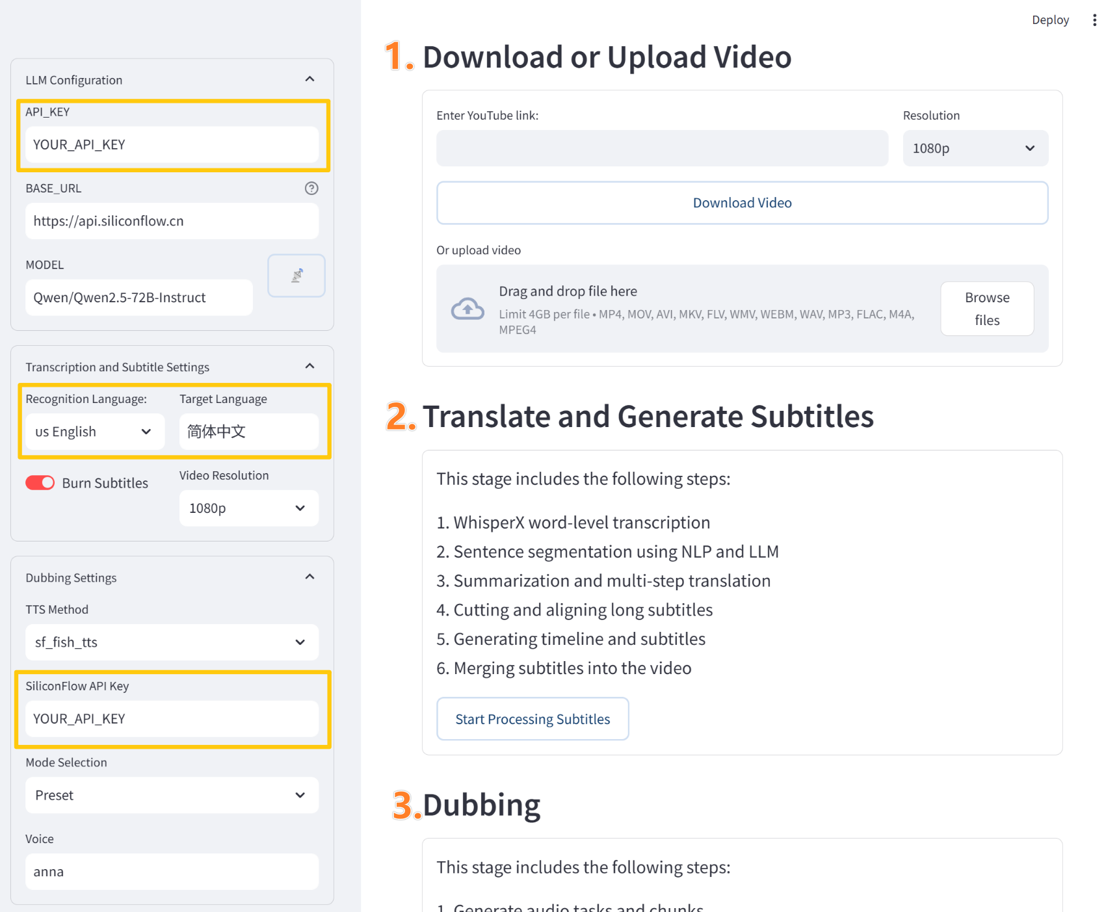Collapse the LLM Configuration panel
This screenshot has width=1119, height=912.
310,79
